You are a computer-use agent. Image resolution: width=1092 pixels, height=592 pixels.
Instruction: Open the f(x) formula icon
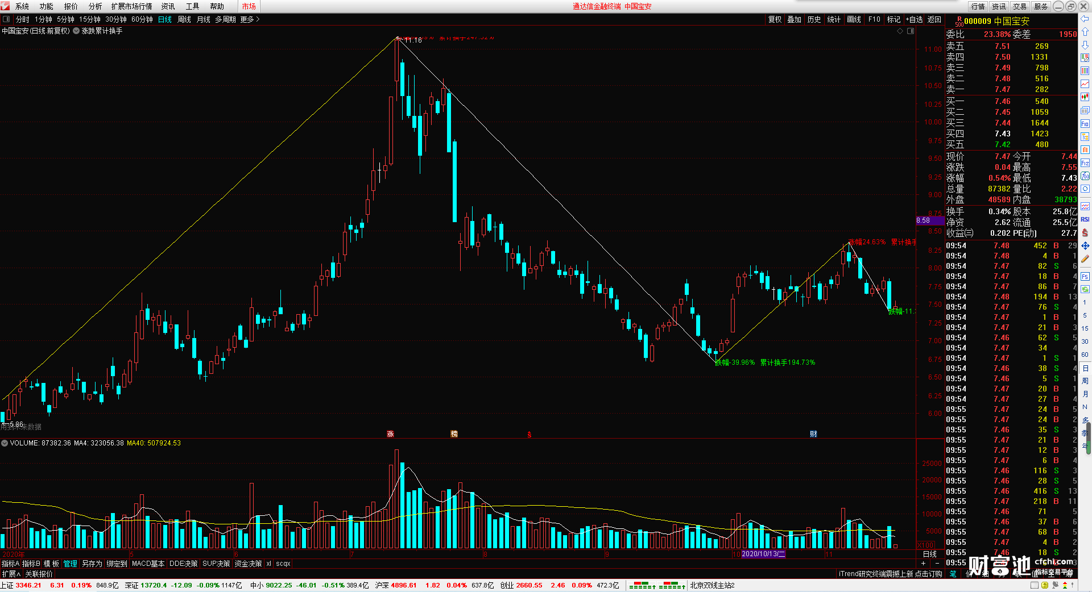pyautogui.click(x=1085, y=176)
